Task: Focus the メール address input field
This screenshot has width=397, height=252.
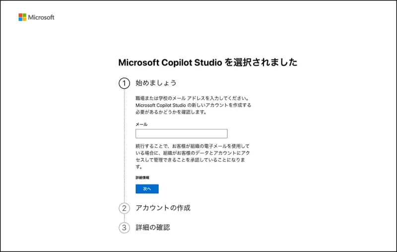Action: (x=181, y=133)
